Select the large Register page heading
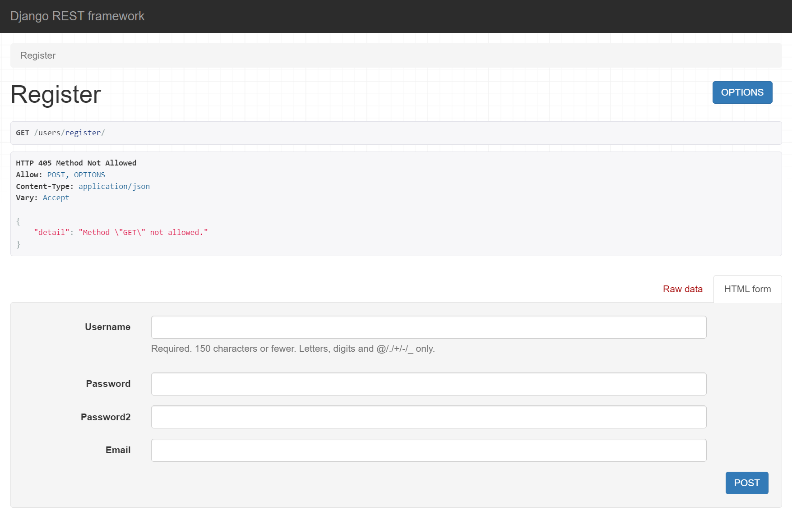The height and width of the screenshot is (515, 792). pos(56,94)
